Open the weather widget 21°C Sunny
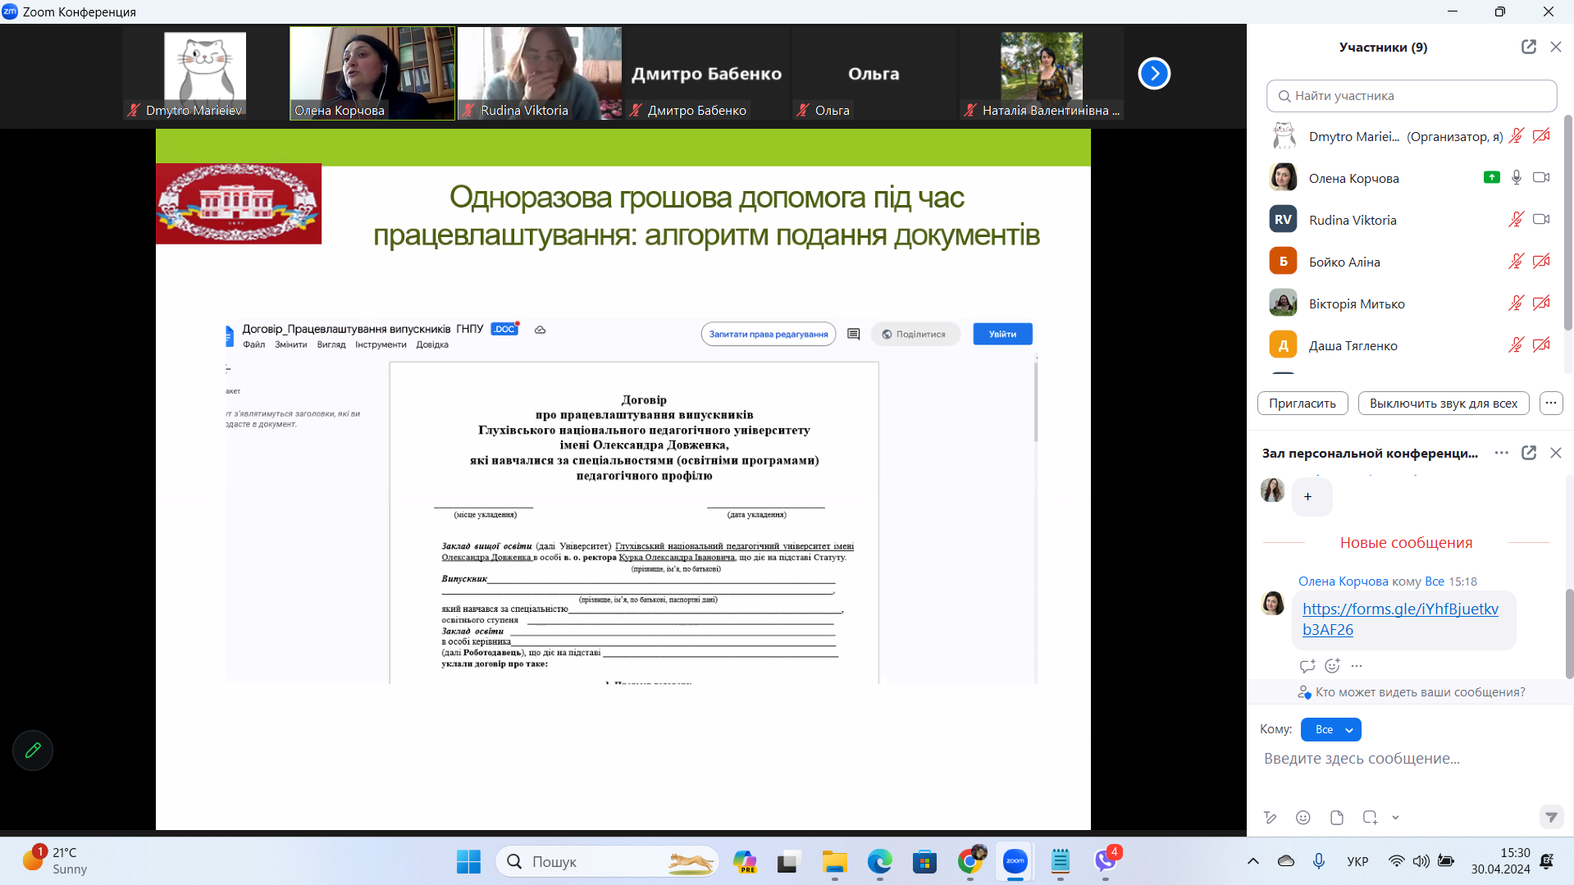Image resolution: width=1574 pixels, height=885 pixels. tap(56, 861)
